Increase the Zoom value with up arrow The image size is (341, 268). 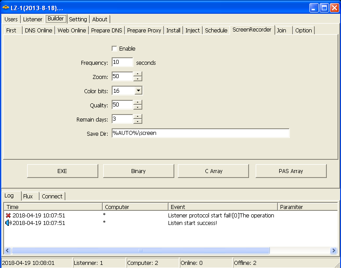click(138, 74)
